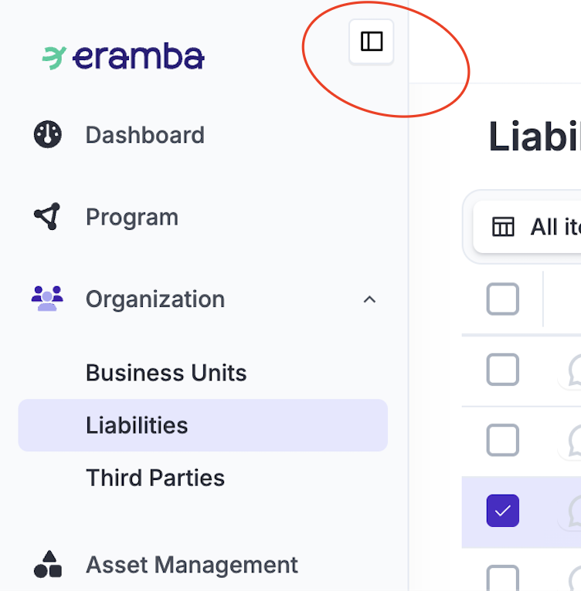Tick the select-all checkbox in table header
This screenshot has width=581, height=591.
[x=503, y=299]
